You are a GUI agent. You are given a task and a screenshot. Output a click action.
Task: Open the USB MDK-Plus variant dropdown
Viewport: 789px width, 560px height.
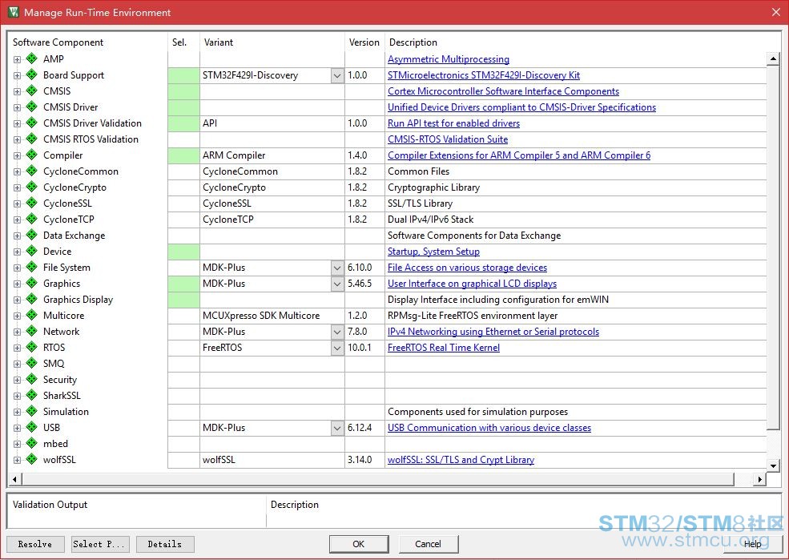pos(338,428)
